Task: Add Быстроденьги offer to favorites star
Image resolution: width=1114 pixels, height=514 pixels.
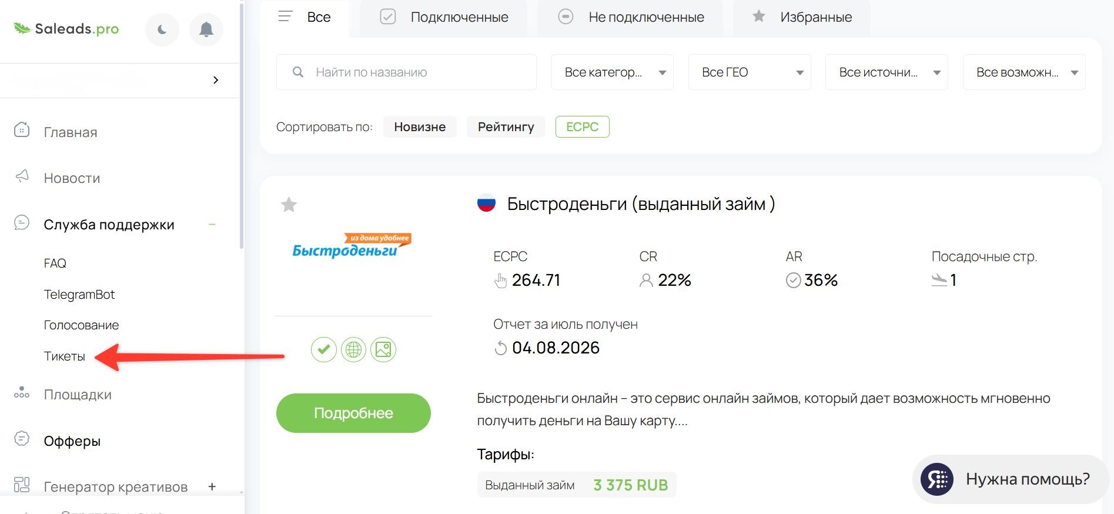Action: (x=289, y=205)
